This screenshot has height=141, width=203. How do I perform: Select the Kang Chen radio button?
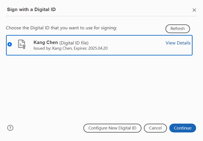coord(10,44)
